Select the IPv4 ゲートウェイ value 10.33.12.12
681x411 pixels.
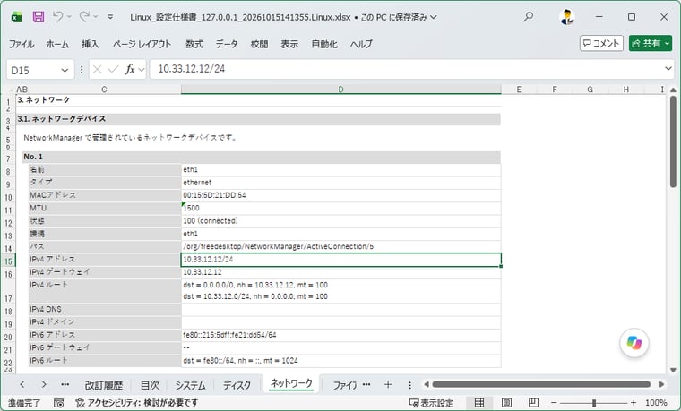click(340, 272)
